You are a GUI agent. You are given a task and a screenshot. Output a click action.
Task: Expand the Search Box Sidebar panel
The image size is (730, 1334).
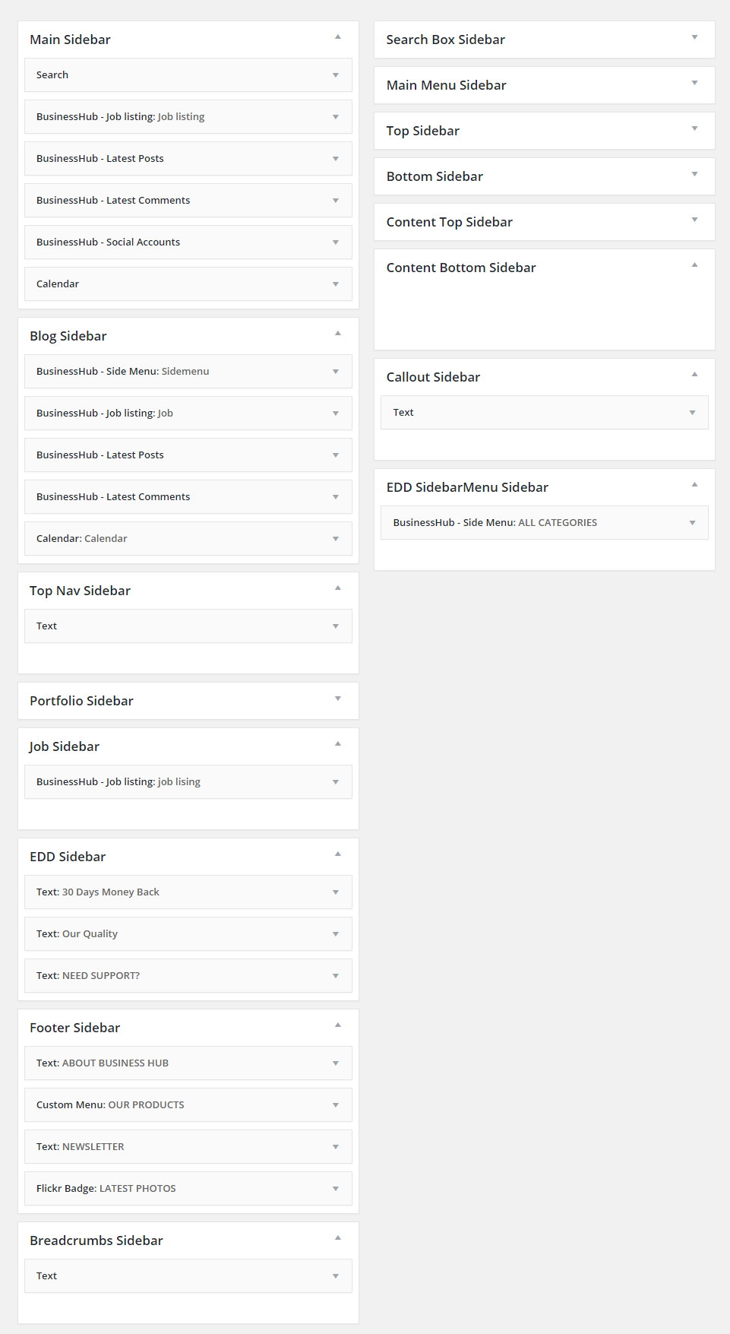pos(694,37)
